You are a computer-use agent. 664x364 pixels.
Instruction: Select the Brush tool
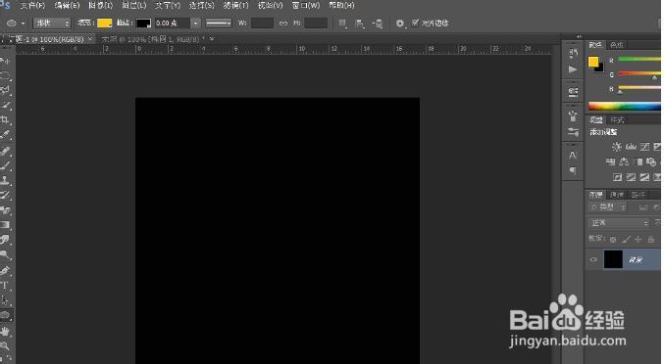[x=5, y=165]
